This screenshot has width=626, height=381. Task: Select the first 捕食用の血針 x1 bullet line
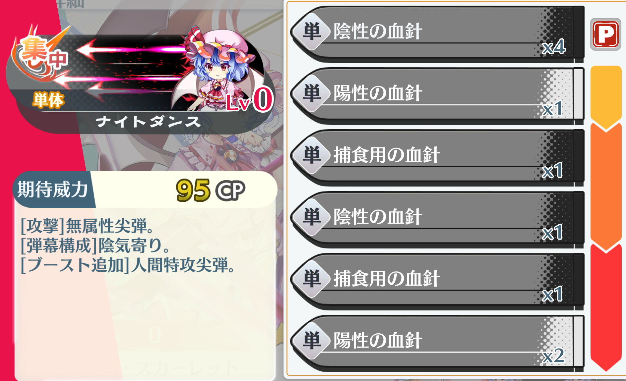click(x=437, y=158)
